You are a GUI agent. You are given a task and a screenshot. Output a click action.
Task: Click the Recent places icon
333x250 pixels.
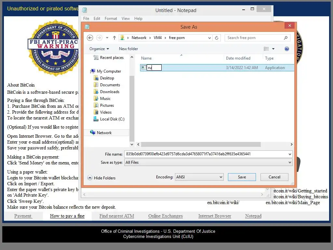(x=96, y=57)
